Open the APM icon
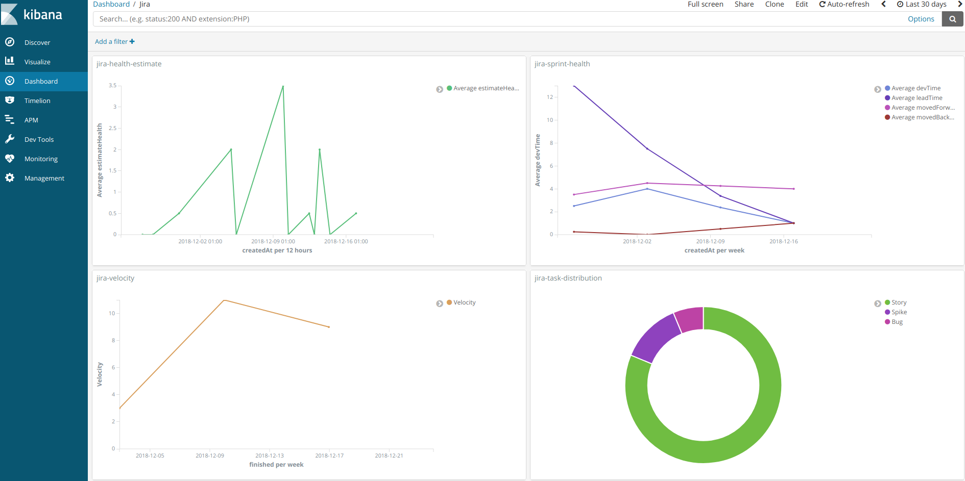The height and width of the screenshot is (481, 965). point(10,120)
